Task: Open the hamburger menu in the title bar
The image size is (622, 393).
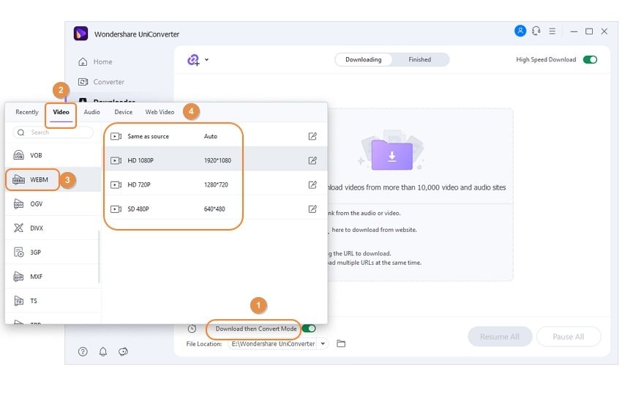Action: tap(552, 31)
